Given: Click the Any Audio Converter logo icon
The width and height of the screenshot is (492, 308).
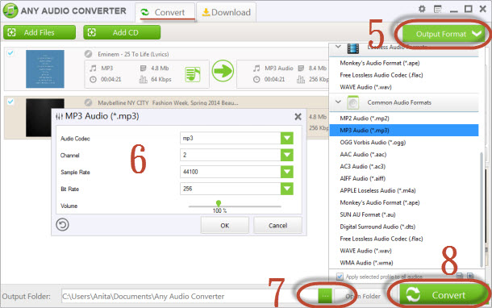Looking at the screenshot, I should 10,10.
